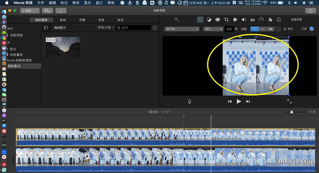Go back with the 项目 button

(30, 11)
